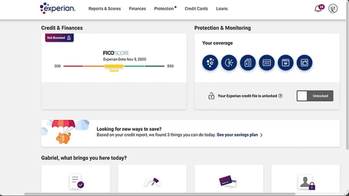Select the credit report coverage icon
This screenshot has height=196, width=349.
click(x=248, y=63)
